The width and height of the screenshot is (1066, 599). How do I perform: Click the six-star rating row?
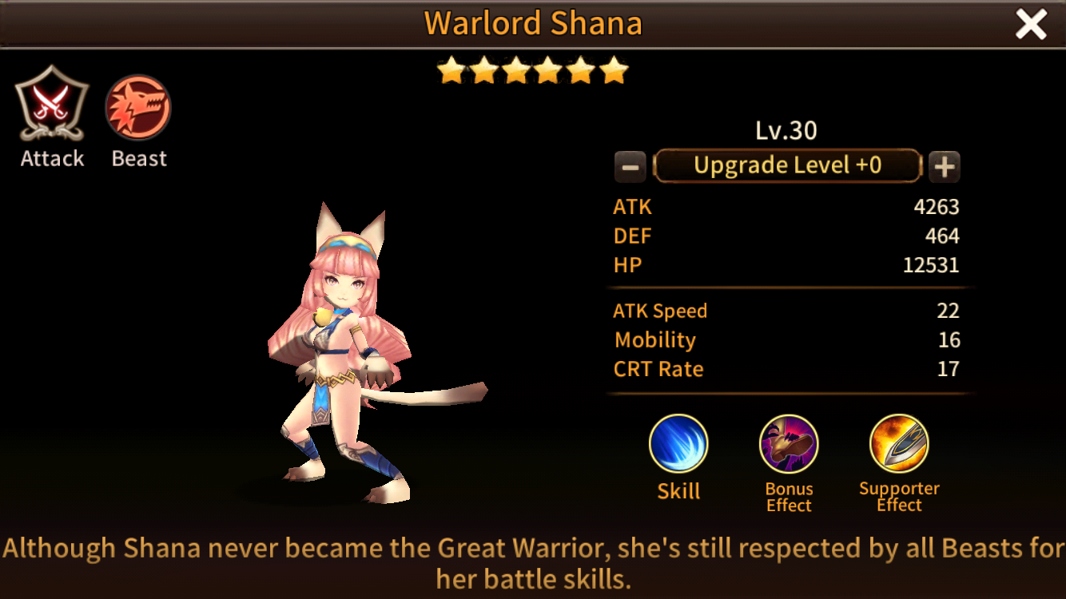point(533,71)
